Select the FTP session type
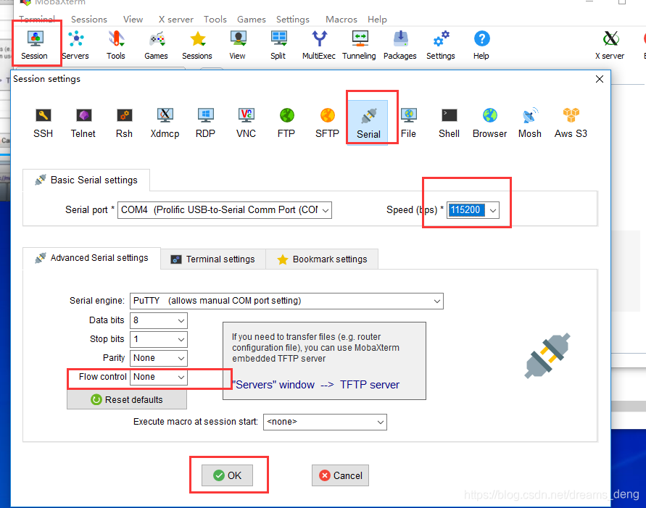Image resolution: width=646 pixels, height=508 pixels. pos(286,123)
